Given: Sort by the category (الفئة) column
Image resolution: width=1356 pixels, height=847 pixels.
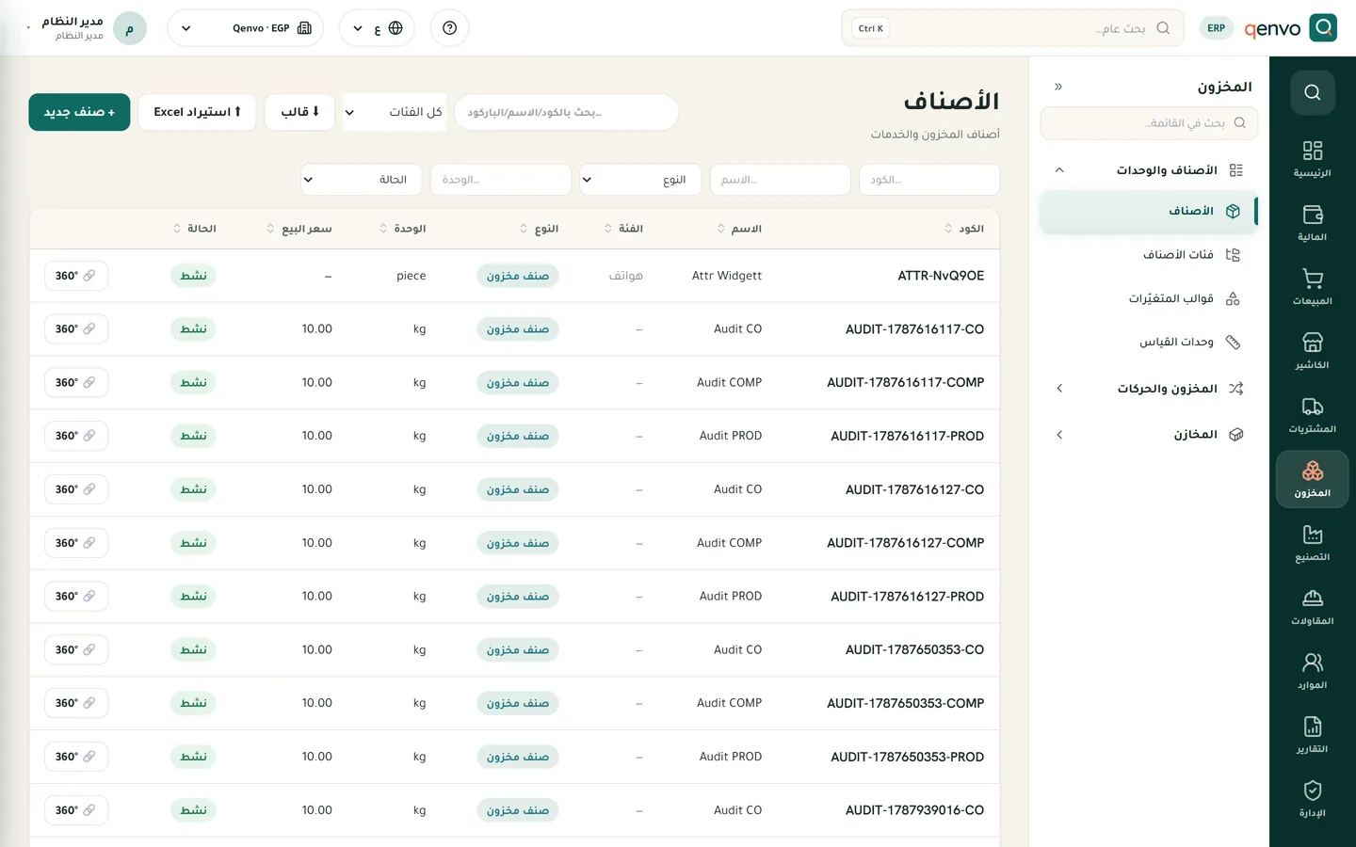Looking at the screenshot, I should coord(623,229).
